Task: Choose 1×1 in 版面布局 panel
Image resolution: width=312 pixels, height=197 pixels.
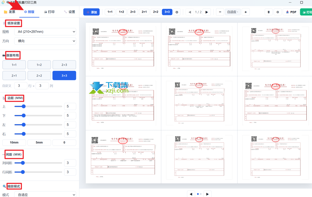Action: pyautogui.click(x=14, y=65)
